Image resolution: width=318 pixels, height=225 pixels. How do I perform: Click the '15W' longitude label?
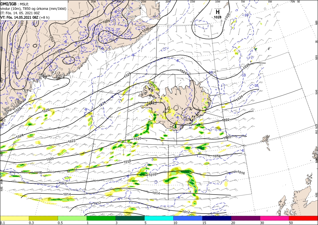pyautogui.click(x=192, y=1)
